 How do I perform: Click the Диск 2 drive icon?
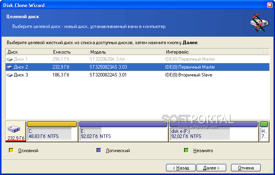(10, 67)
